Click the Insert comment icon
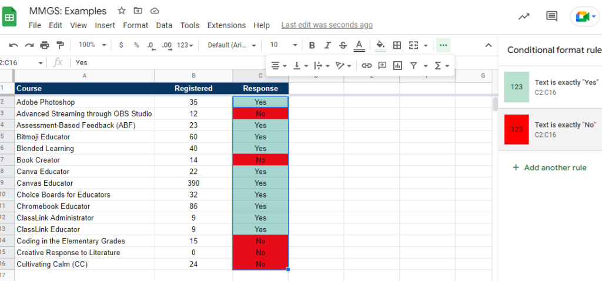This screenshot has width=602, height=281. [x=382, y=66]
